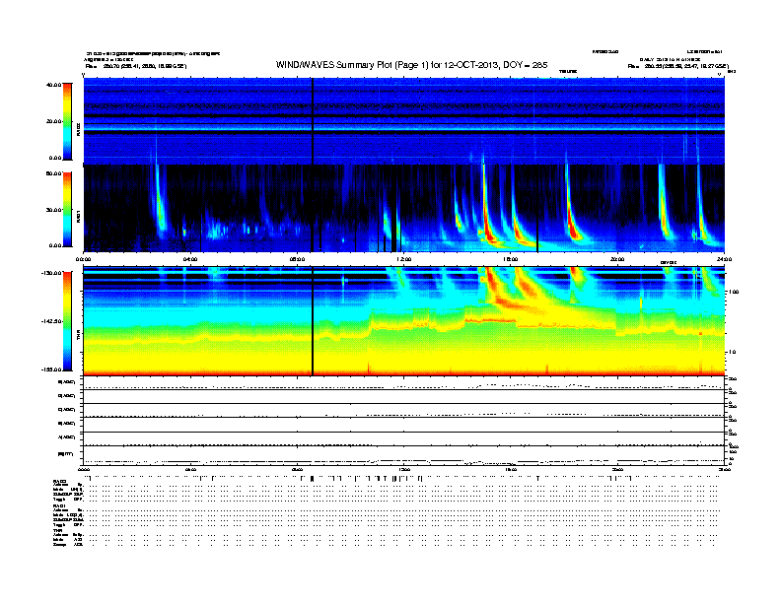Click the RAD1 panel color scale bar

[67, 210]
